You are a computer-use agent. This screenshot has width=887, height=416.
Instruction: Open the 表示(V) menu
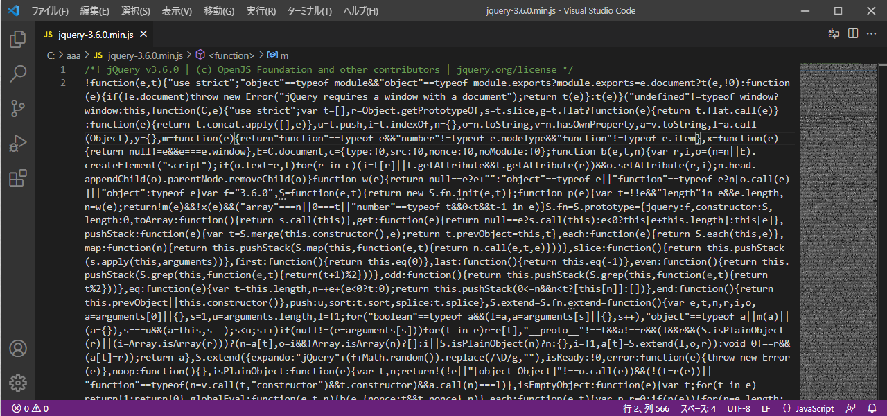[x=177, y=11]
